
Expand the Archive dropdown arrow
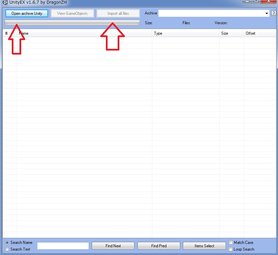[267, 13]
